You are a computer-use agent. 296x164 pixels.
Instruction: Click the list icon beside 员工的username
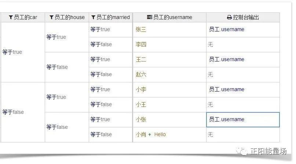pos(149,17)
